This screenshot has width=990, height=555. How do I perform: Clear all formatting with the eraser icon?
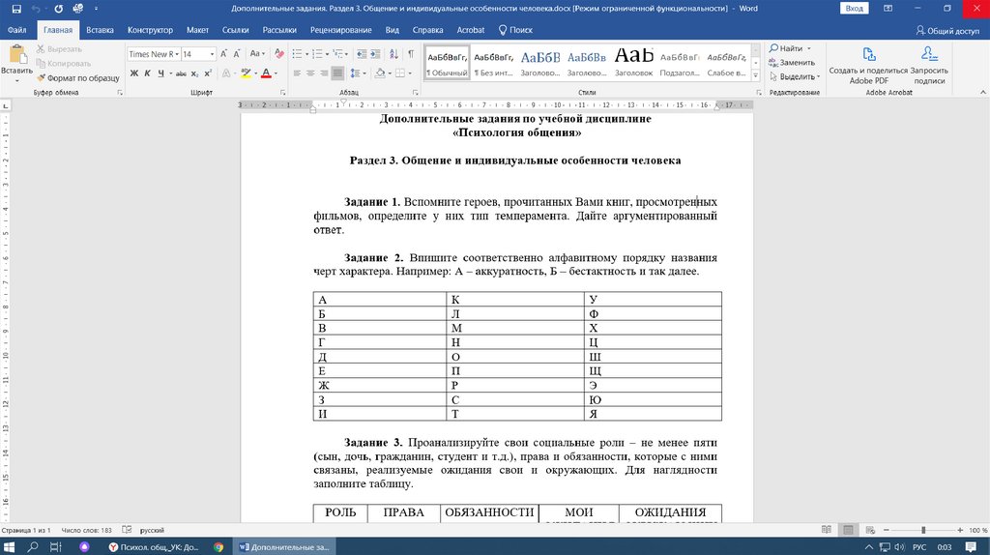(279, 54)
